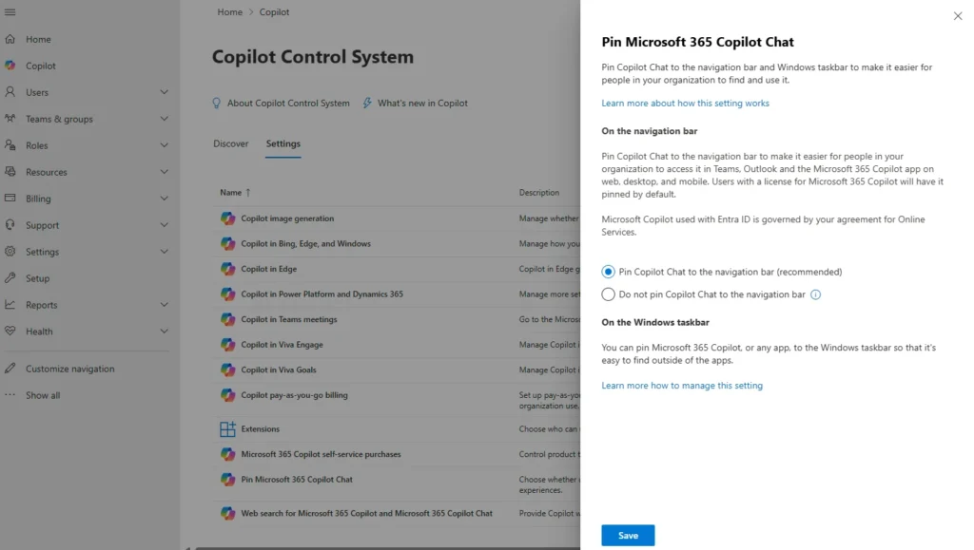Click the Billing card icon

pyautogui.click(x=10, y=199)
